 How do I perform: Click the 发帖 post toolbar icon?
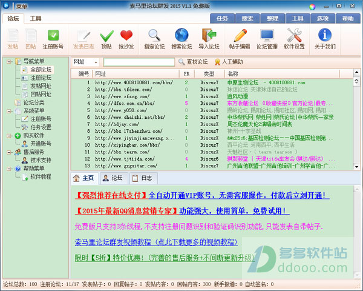coord(13,39)
